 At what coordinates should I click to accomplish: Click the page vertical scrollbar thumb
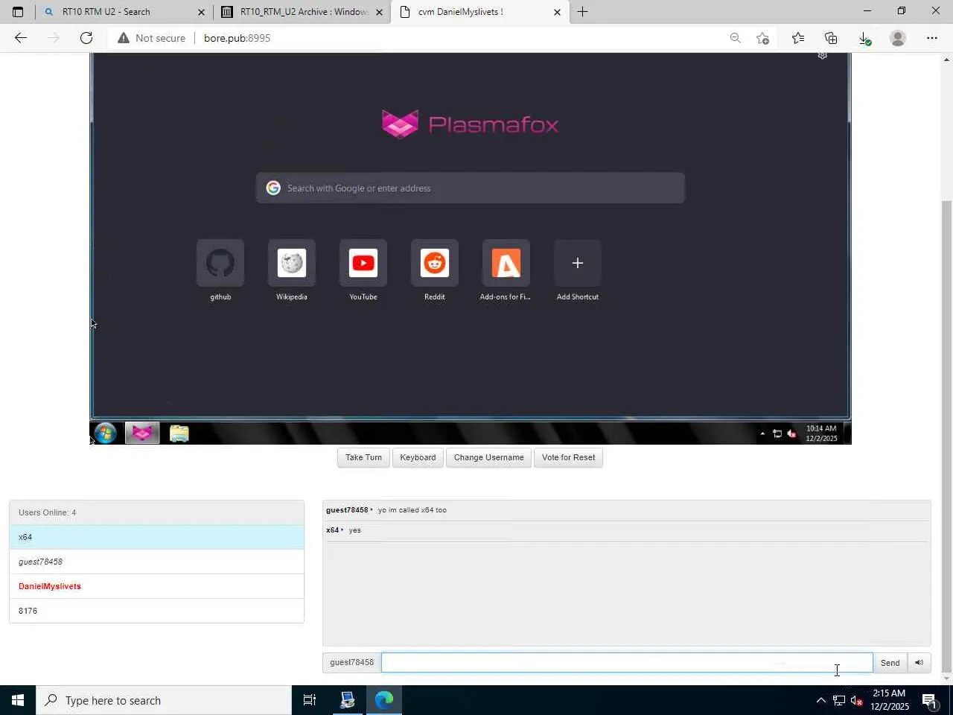[x=946, y=436]
